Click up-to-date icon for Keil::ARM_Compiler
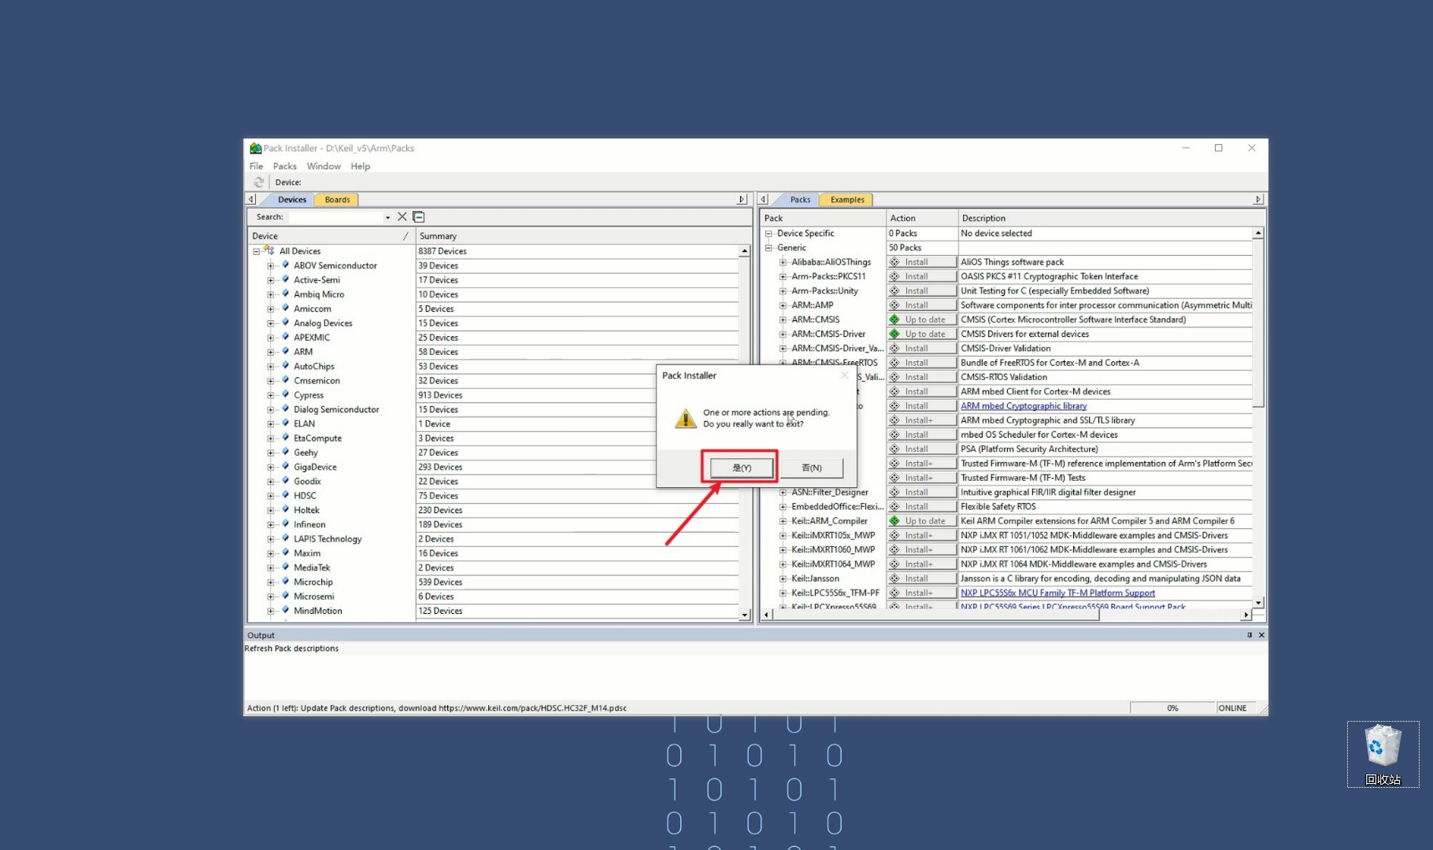Screen dimensions: 1433x850 click(x=894, y=521)
